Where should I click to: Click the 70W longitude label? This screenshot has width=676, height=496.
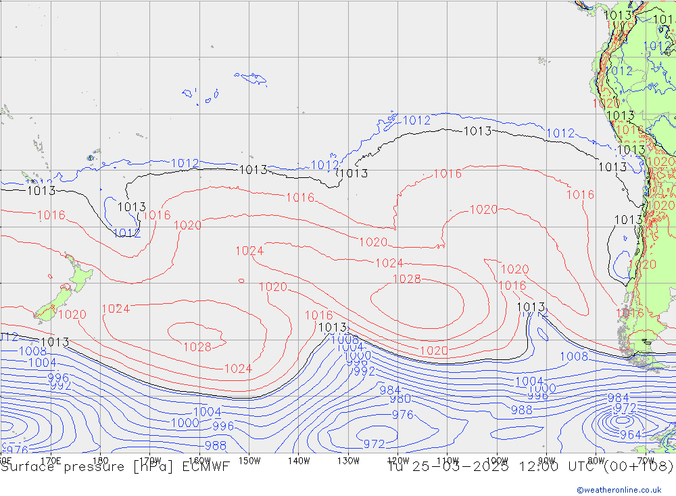[x=646, y=461]
